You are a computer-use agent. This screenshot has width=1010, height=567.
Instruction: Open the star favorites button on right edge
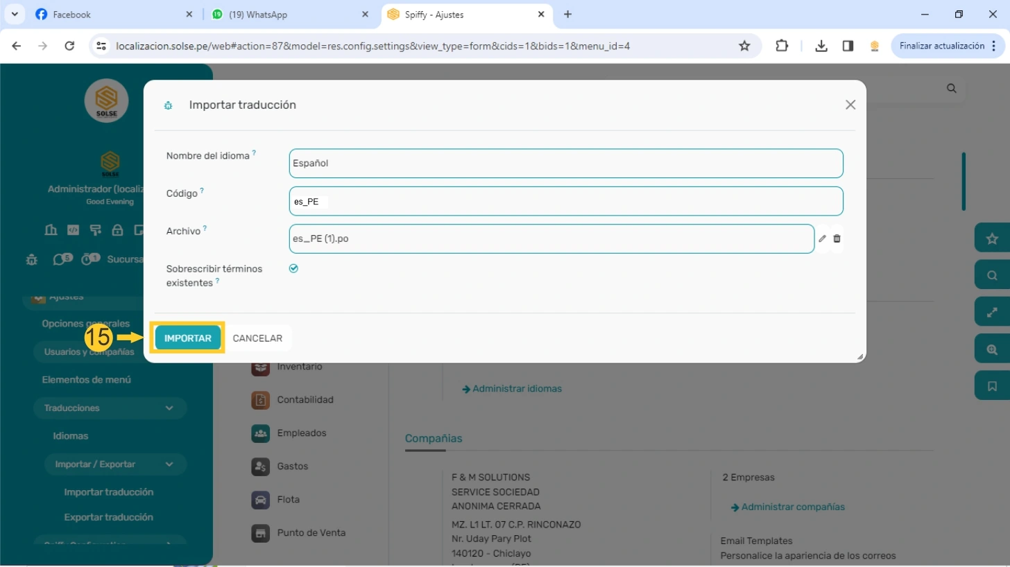(992, 239)
